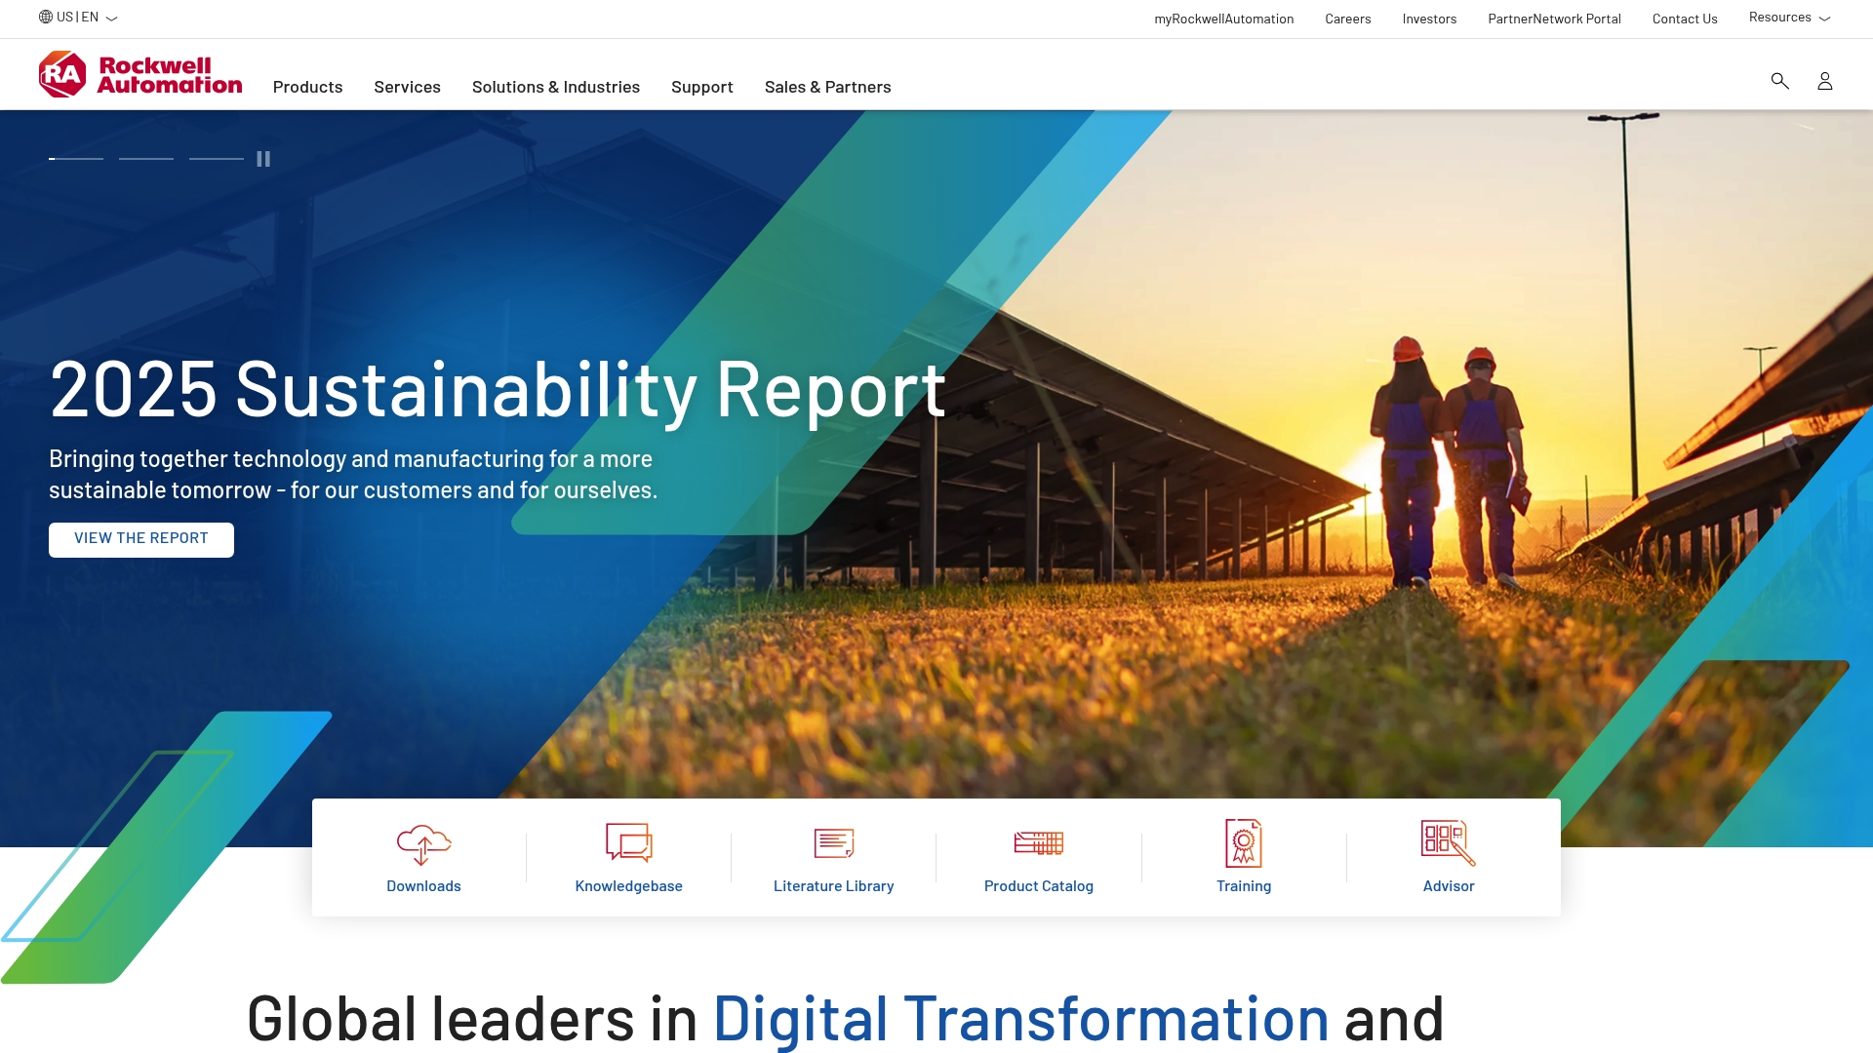Click the search magnifier icon
Viewport: 1873px width, 1053px height.
pos(1779,81)
